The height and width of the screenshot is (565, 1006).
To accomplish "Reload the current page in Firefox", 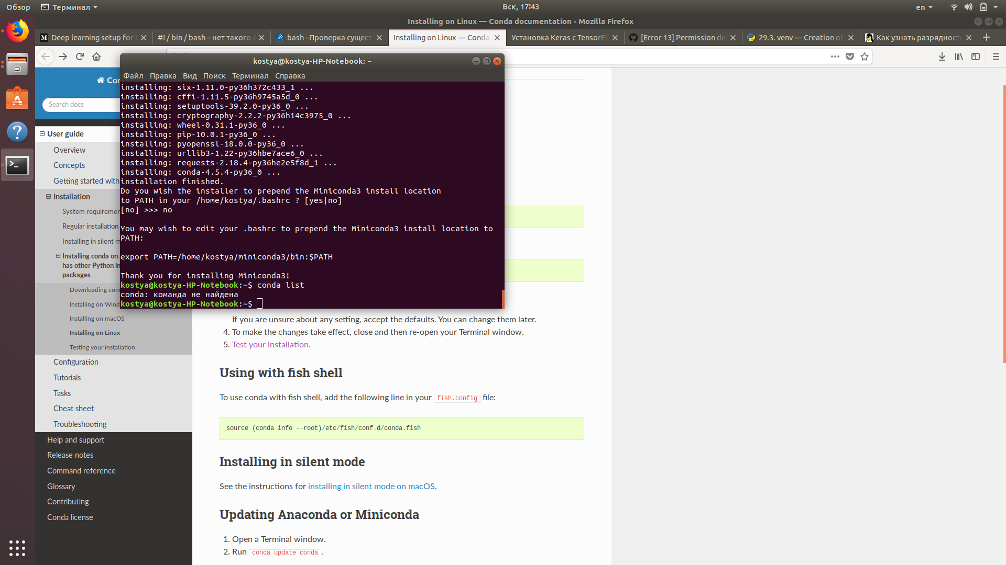I will [x=80, y=56].
